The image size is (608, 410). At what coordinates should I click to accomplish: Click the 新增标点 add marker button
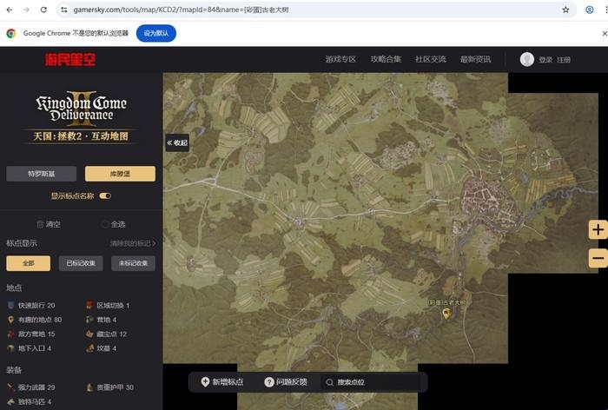[222, 382]
